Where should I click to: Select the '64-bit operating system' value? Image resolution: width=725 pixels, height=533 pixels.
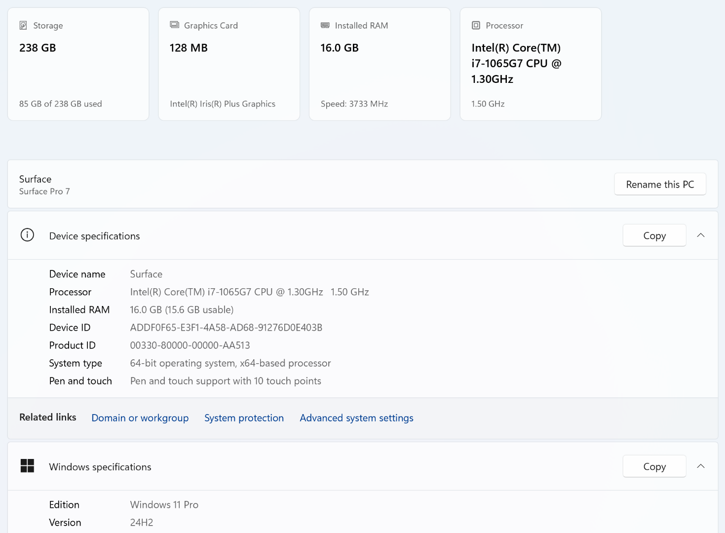(230, 363)
